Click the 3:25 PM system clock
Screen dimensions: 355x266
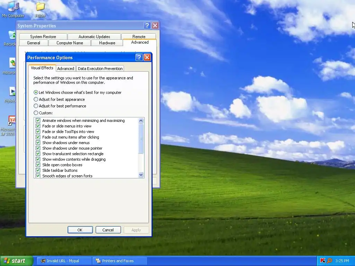(x=342, y=261)
